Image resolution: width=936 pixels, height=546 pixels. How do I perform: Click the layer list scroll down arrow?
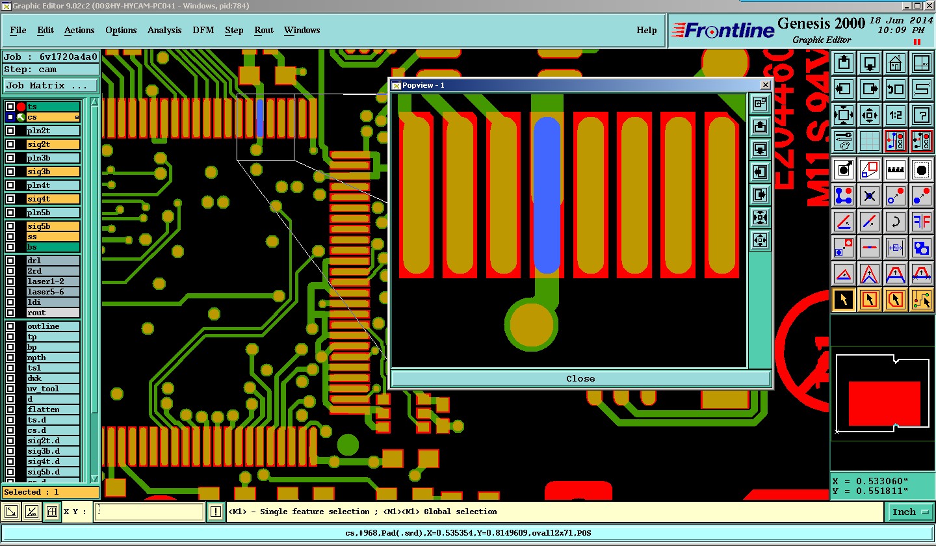click(x=95, y=478)
